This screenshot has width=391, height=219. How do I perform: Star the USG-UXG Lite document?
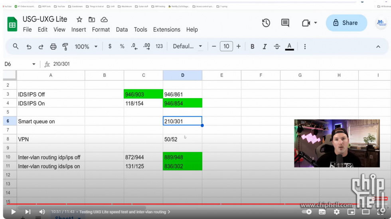click(79, 19)
